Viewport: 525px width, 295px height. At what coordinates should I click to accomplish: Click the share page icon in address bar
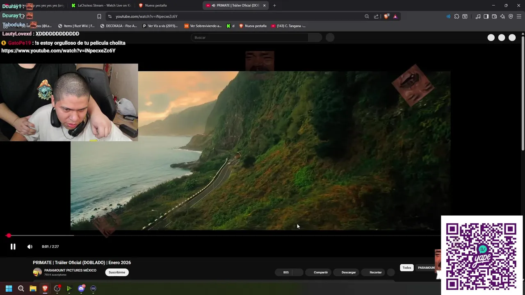point(376,16)
